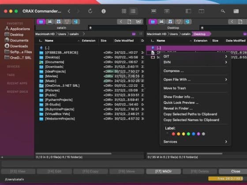
Task: Click right panel history back arrow
Action: pyautogui.click(x=232, y=22)
